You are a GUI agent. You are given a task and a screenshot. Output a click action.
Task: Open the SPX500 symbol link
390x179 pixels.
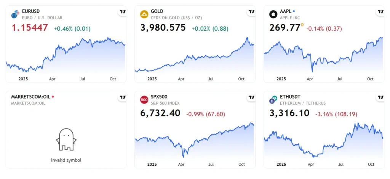pyautogui.click(x=159, y=97)
